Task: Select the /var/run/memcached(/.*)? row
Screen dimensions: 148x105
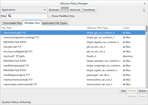Action: pos(73,80)
